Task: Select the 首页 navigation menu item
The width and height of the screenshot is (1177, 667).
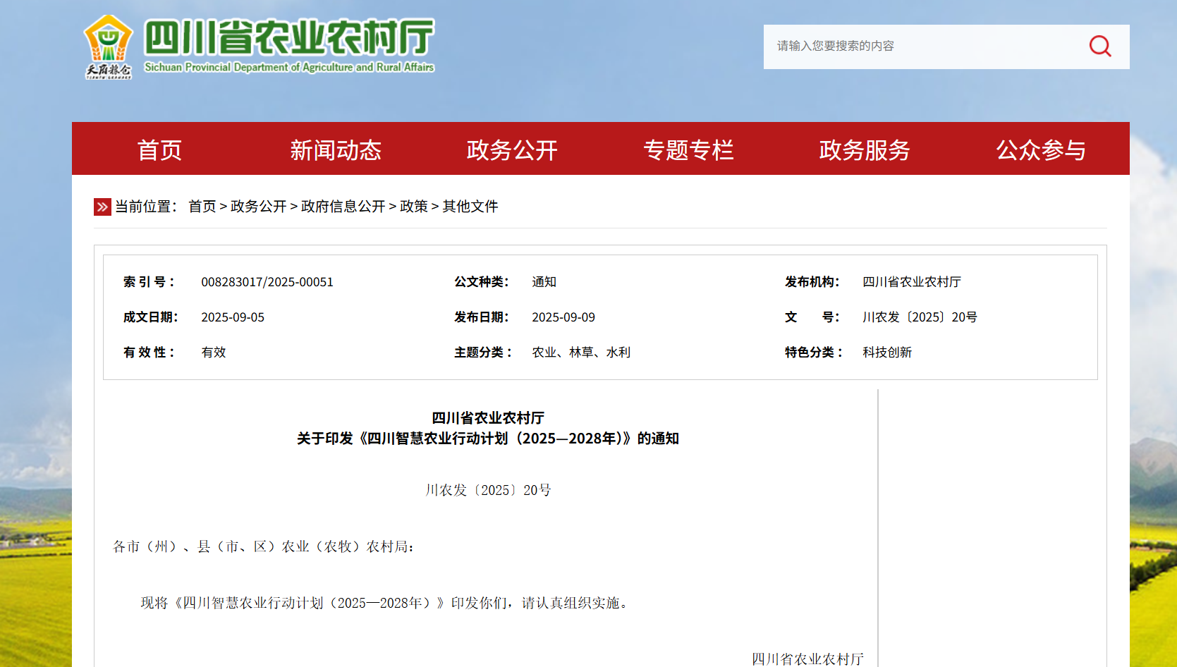Action: click(160, 149)
